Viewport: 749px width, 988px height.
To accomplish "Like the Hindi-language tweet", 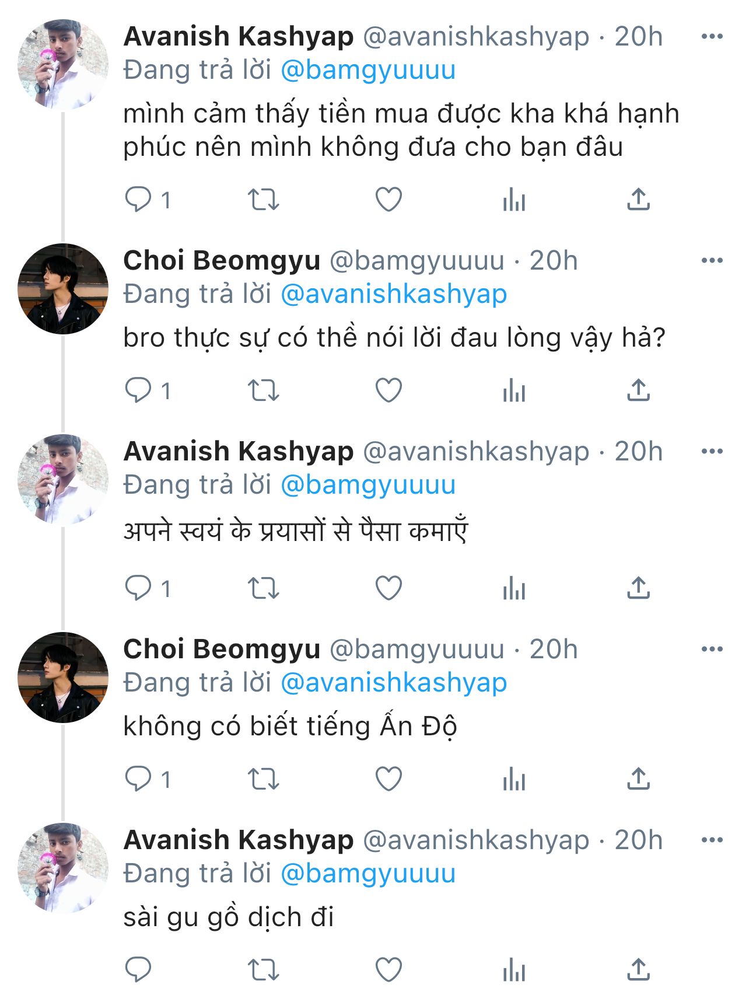I will point(388,588).
